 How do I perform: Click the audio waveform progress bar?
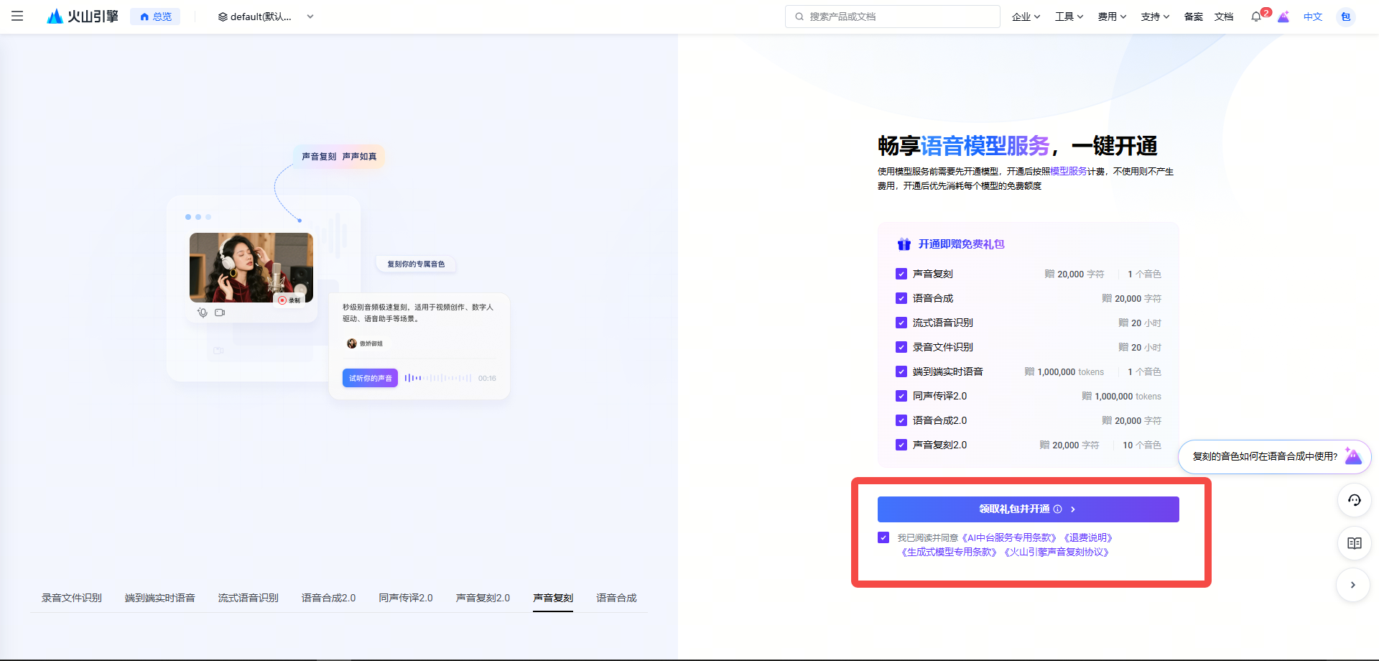pos(438,378)
